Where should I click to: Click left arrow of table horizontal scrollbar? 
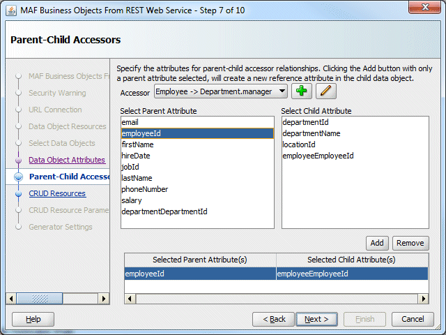pyautogui.click(x=130, y=299)
